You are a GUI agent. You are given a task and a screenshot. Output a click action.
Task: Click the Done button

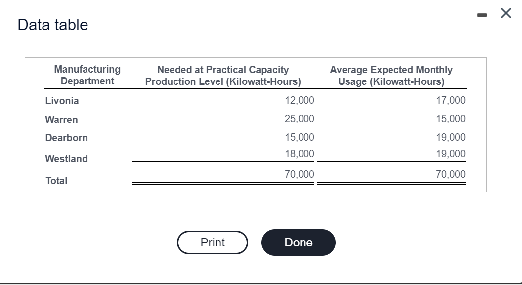click(298, 243)
